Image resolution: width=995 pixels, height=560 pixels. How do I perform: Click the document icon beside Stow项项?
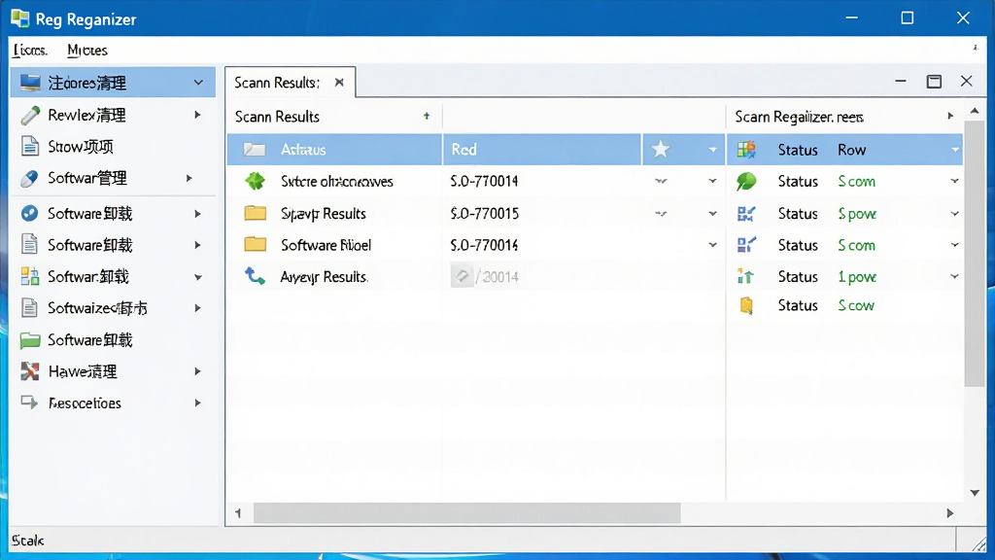click(x=30, y=146)
